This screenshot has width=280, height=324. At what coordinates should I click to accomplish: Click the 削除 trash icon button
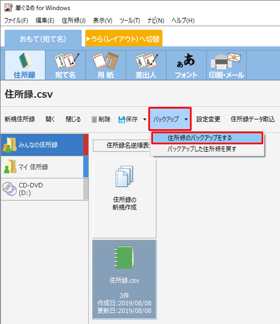pyautogui.click(x=101, y=119)
